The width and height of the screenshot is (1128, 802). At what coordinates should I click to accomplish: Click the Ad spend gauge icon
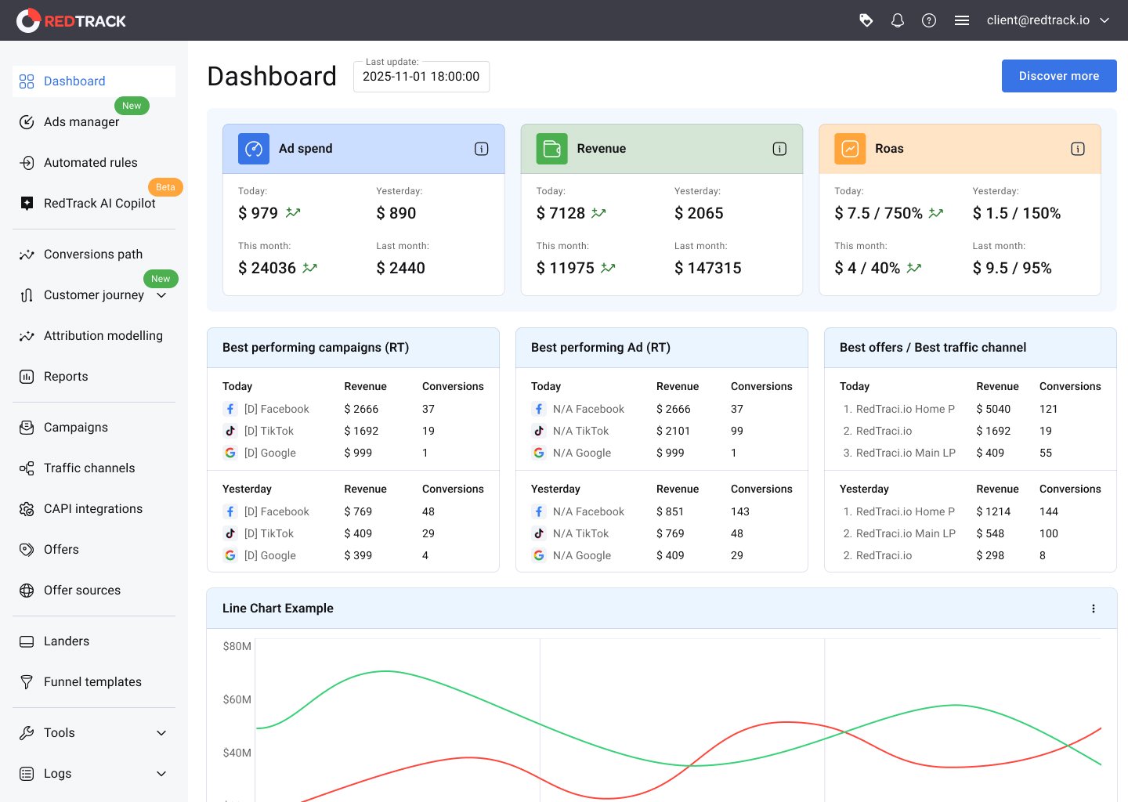254,149
